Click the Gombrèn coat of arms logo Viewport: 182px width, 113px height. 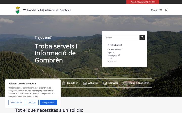tap(18, 10)
